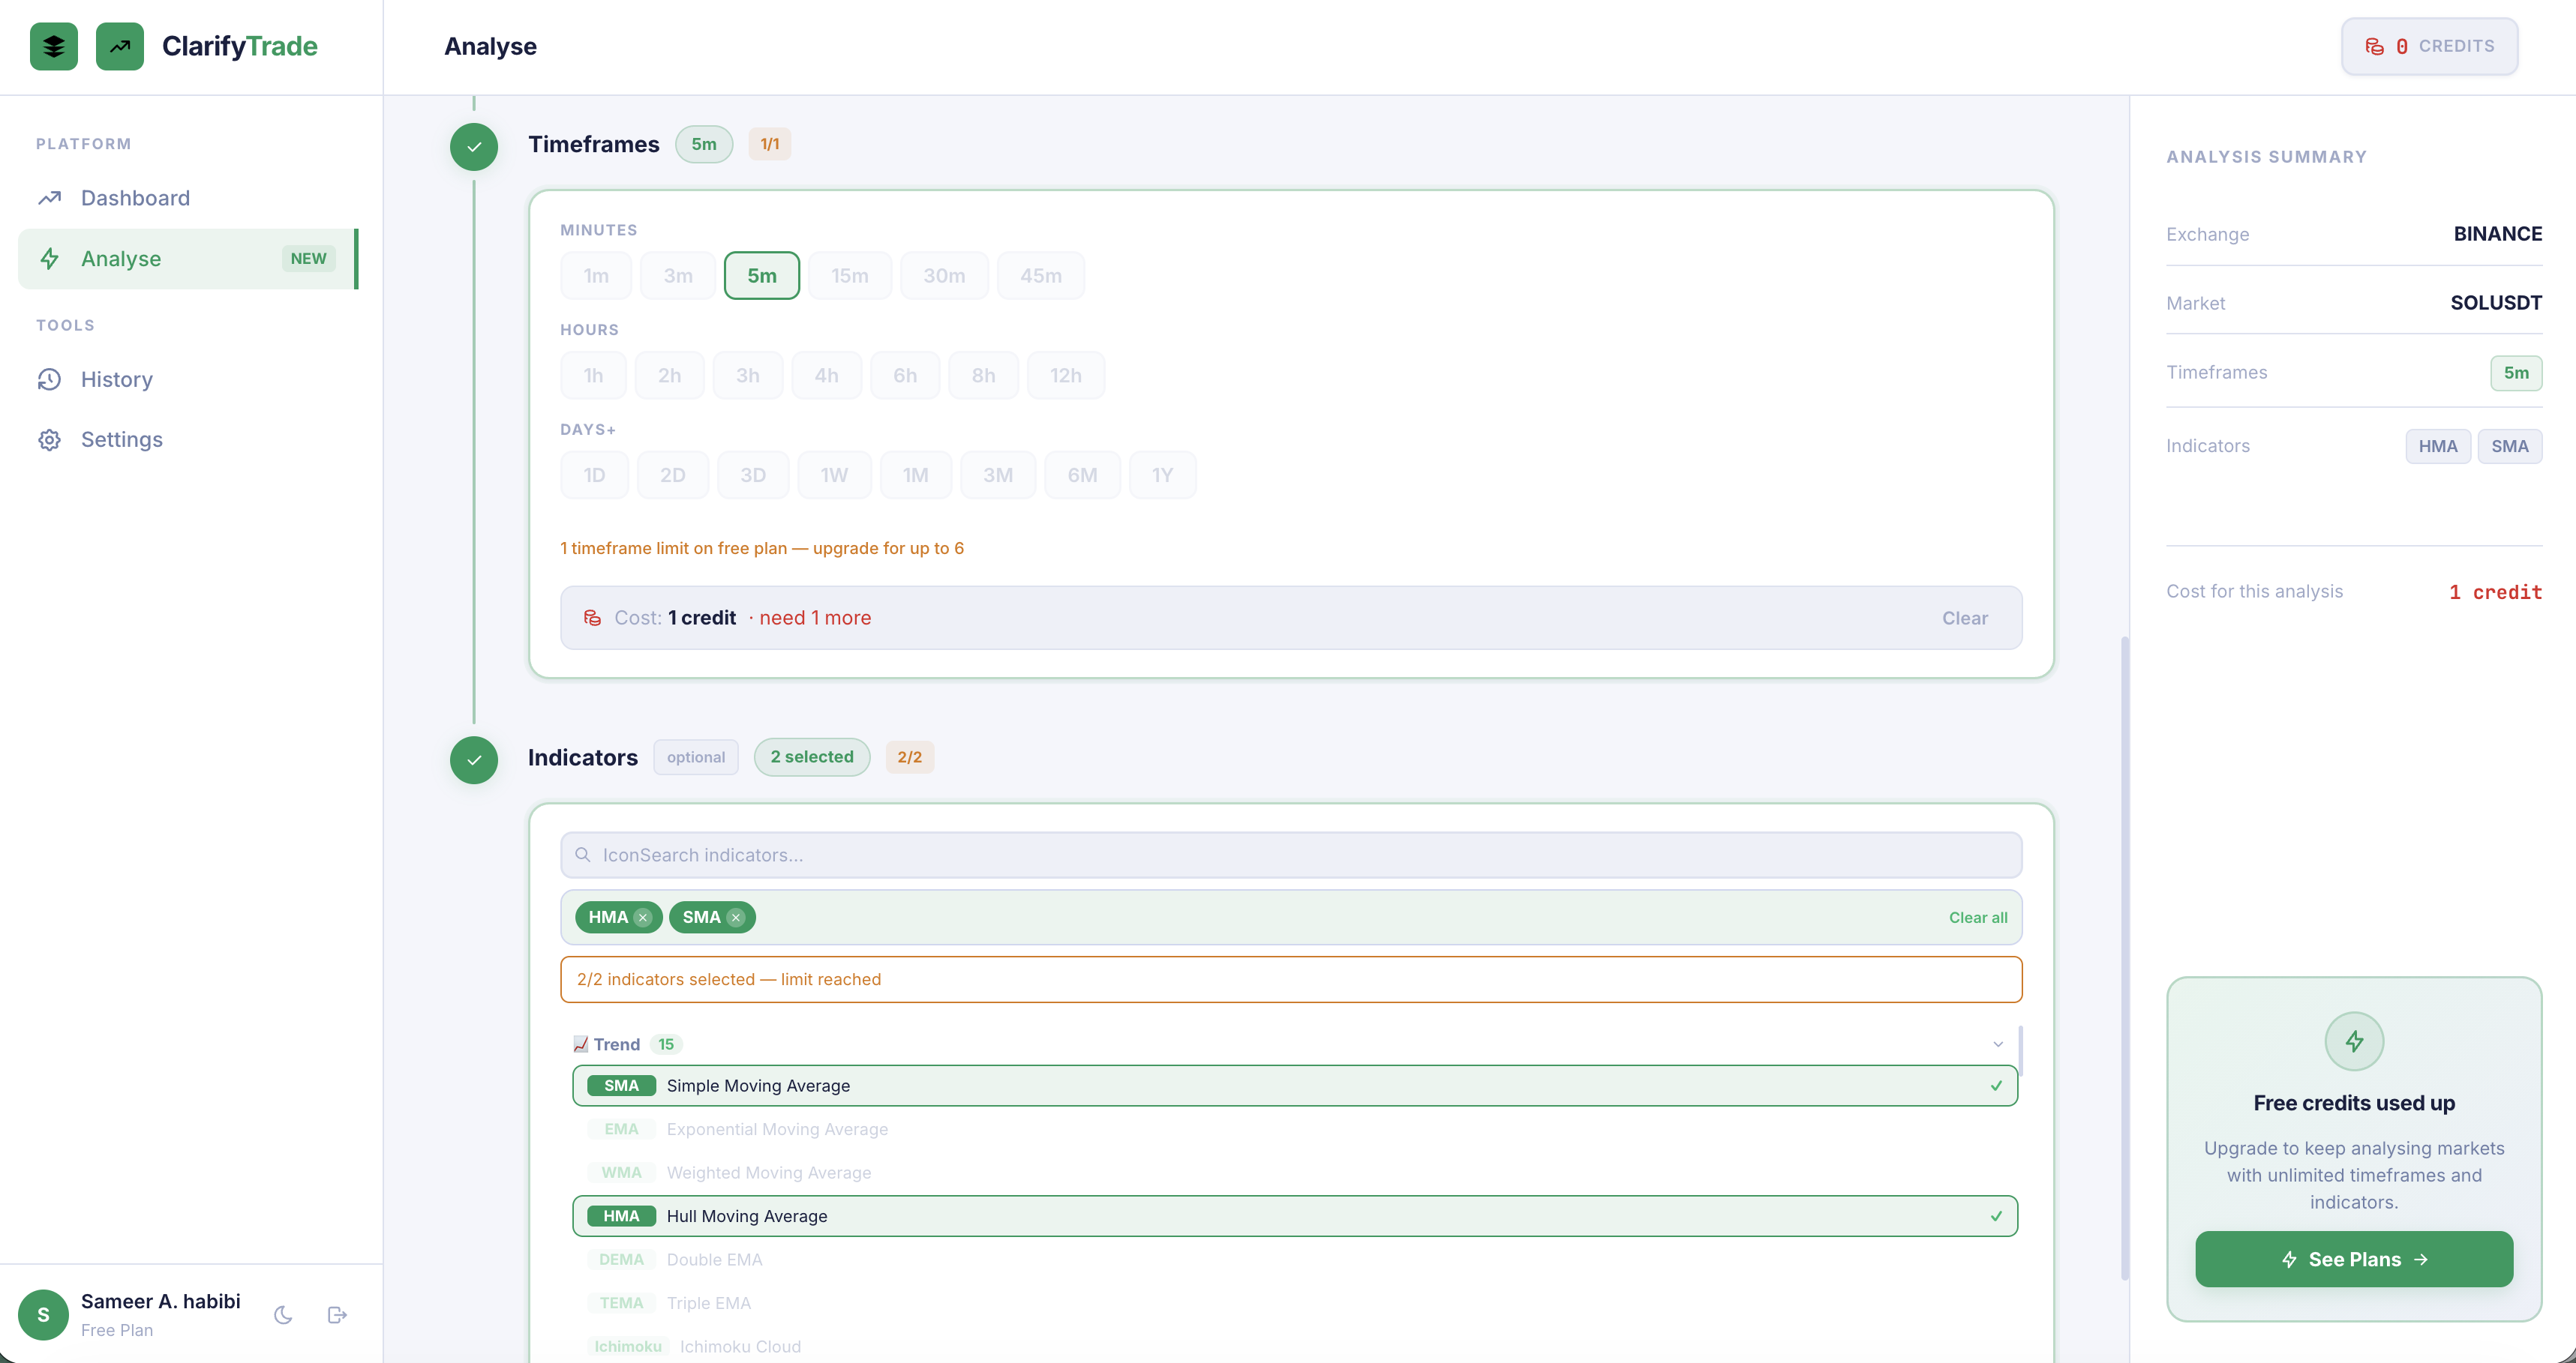
Task: Click the BINANCE exchange value
Action: pos(2497,234)
